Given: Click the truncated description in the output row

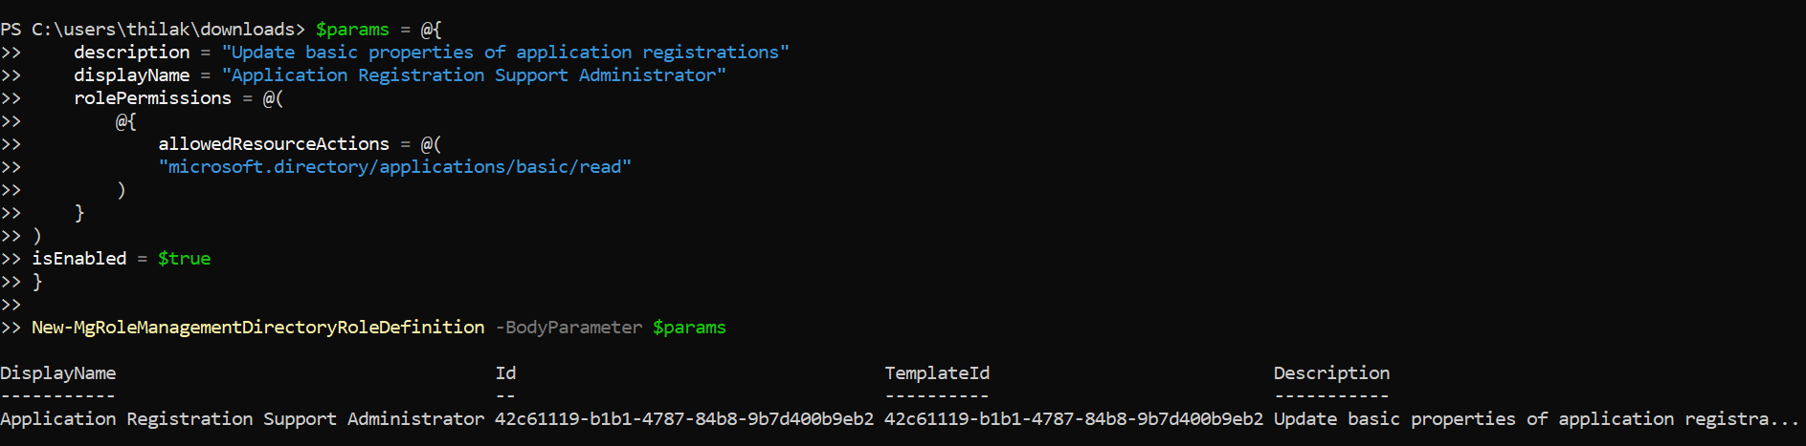Looking at the screenshot, I should coord(1535,419).
